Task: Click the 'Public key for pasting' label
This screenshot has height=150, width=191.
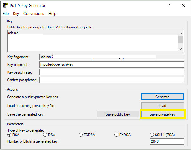Action: (x=50, y=27)
